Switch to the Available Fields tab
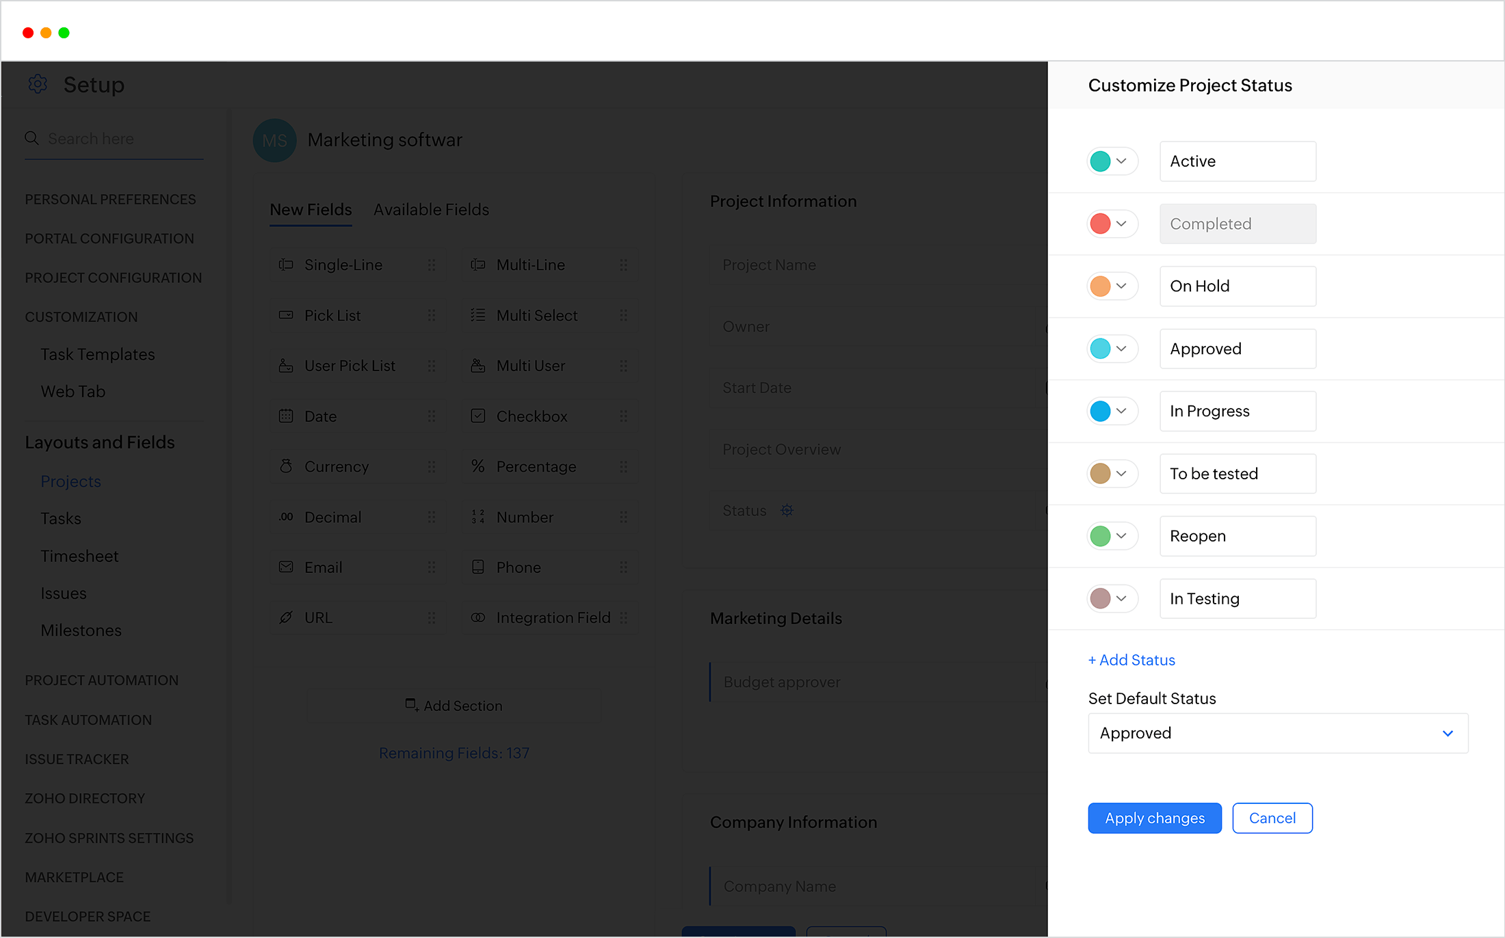Screen dimensions: 1505x938 click(x=429, y=210)
